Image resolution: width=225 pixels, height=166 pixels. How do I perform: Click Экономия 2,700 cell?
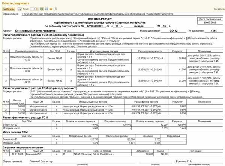[x=148, y=139]
